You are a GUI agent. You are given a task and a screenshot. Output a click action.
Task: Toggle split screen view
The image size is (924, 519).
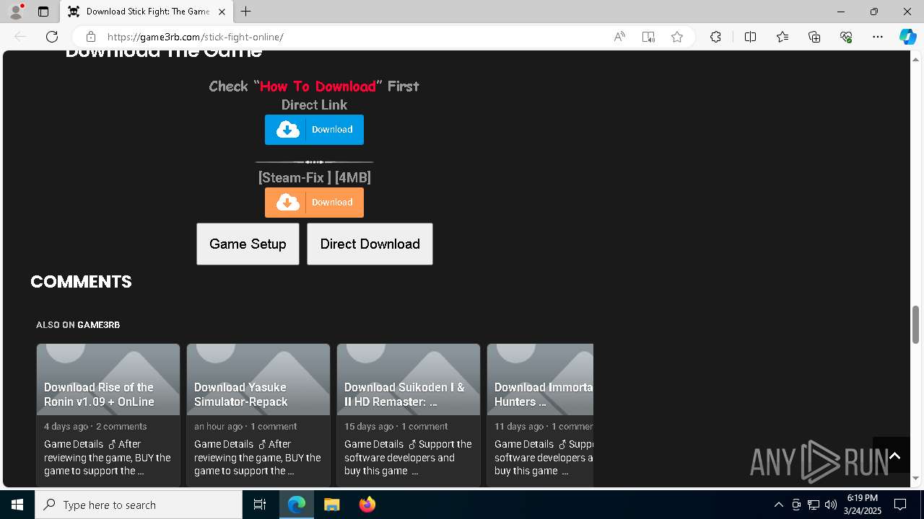(x=750, y=37)
